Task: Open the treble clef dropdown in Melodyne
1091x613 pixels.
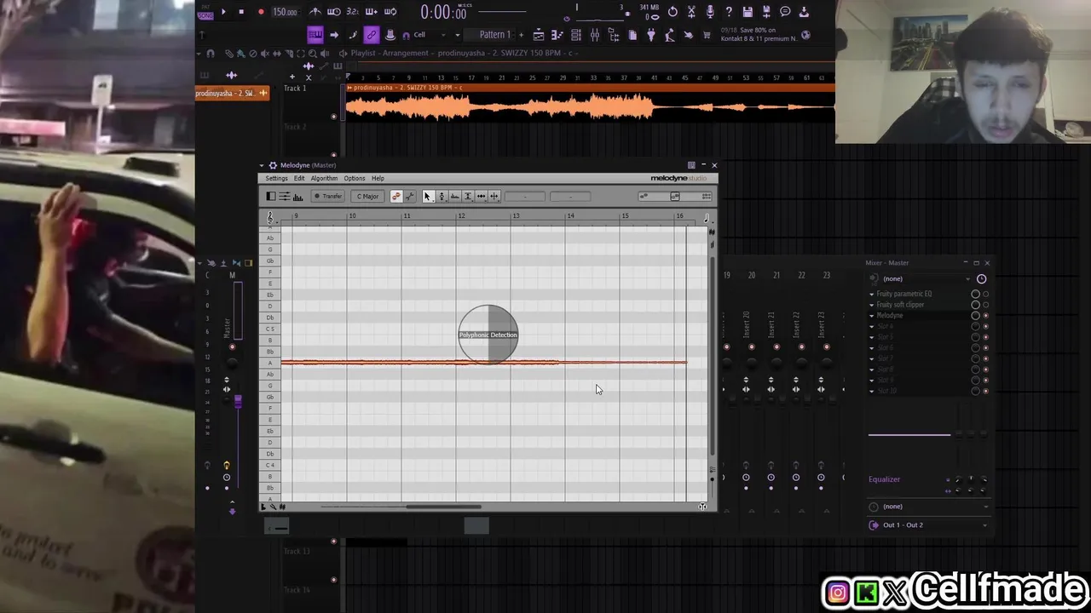Action: point(272,218)
